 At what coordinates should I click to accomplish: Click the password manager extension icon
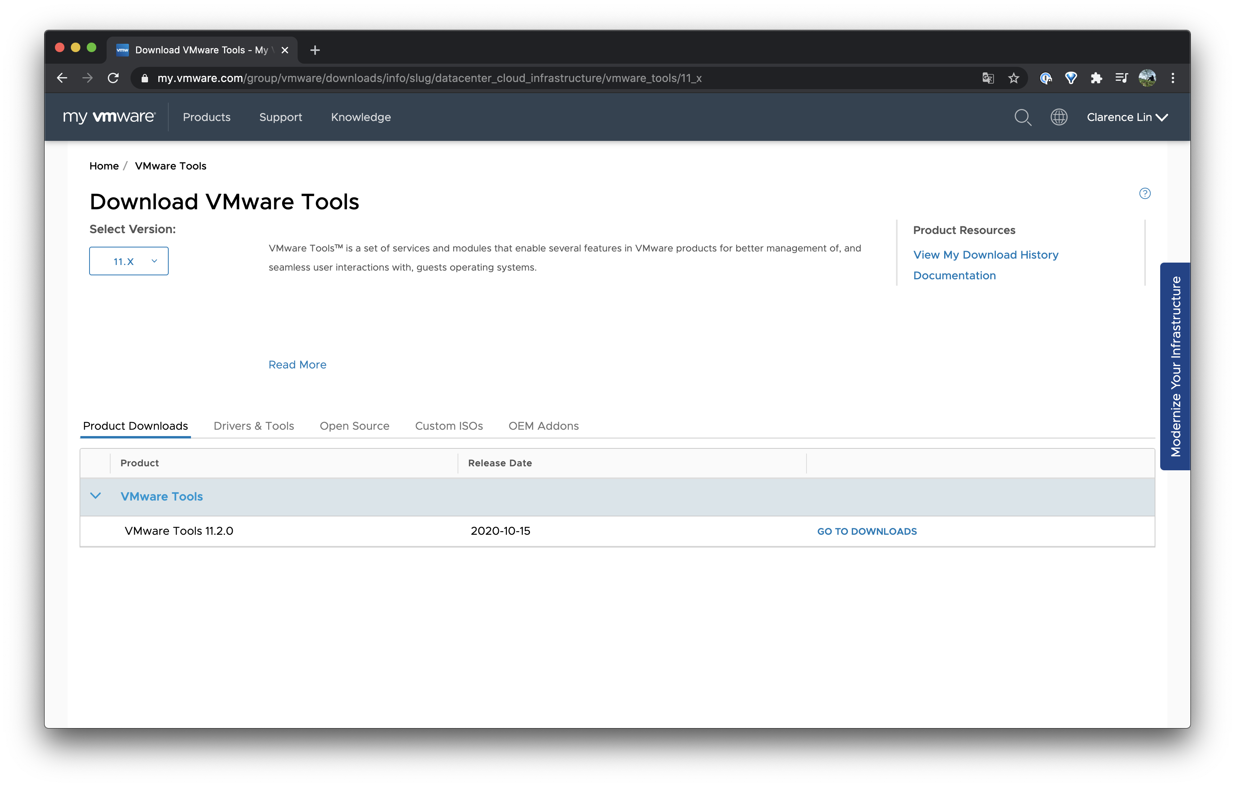pyautogui.click(x=1046, y=78)
